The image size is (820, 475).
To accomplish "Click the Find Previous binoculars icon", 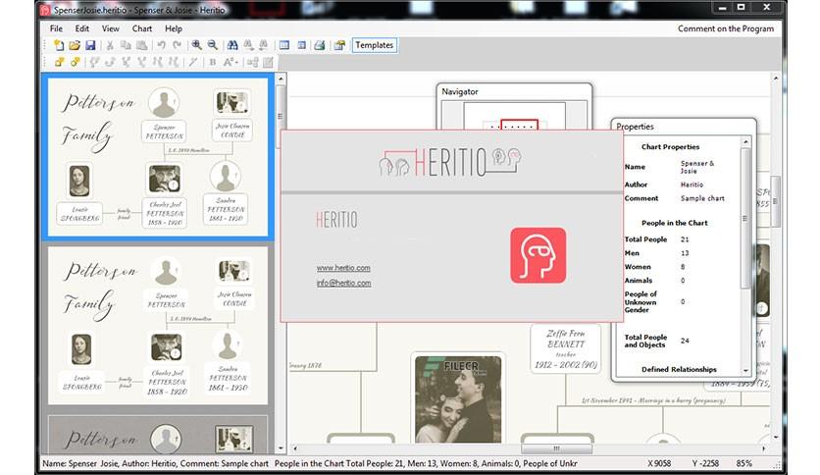I will [x=264, y=45].
